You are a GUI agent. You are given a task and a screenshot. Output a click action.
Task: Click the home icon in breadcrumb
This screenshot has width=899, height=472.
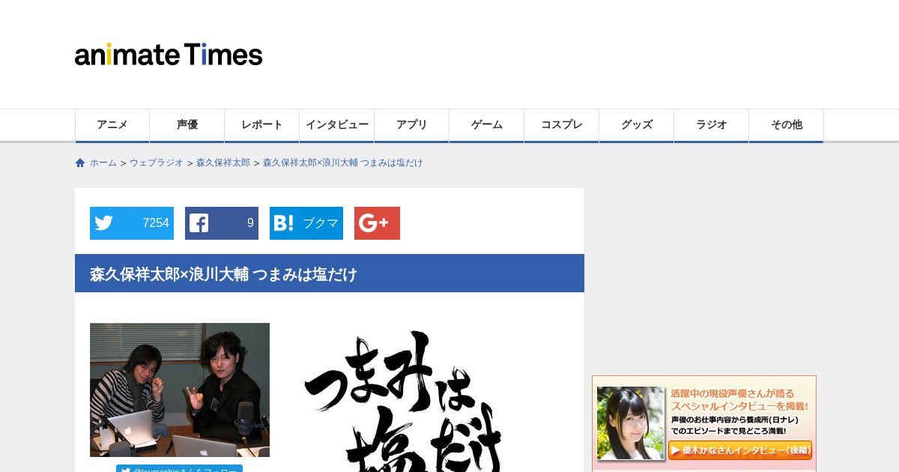coord(80,163)
